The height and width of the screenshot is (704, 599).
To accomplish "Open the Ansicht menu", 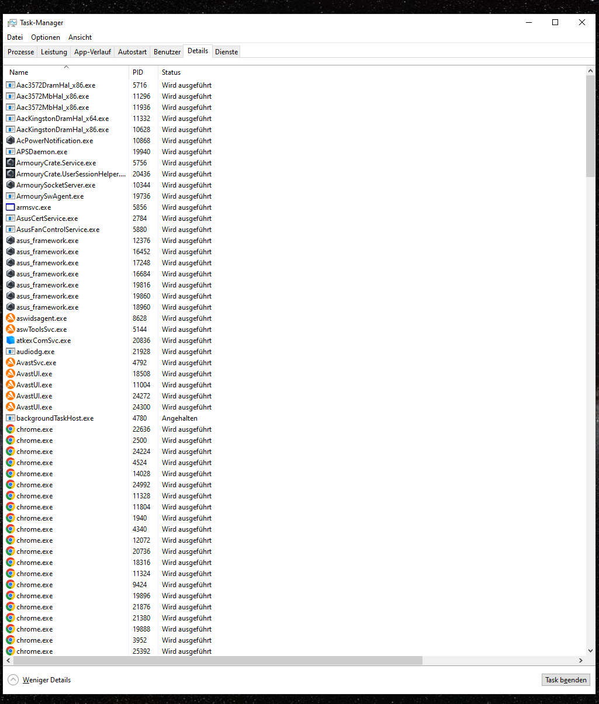I will (80, 37).
